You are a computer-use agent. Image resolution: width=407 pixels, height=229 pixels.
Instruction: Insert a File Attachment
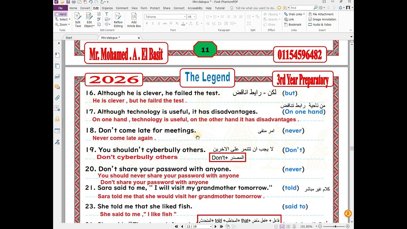coord(321,14)
